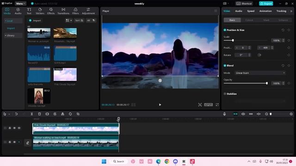Switch to the Tracking inspector tab
Viewport: 296px width, 166px height.
point(281,11)
